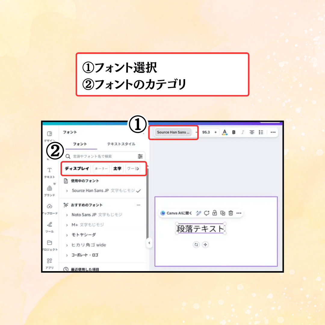This screenshot has height=325, width=325.
Task: Click the Canva AIに聞く button
Action: (176, 213)
